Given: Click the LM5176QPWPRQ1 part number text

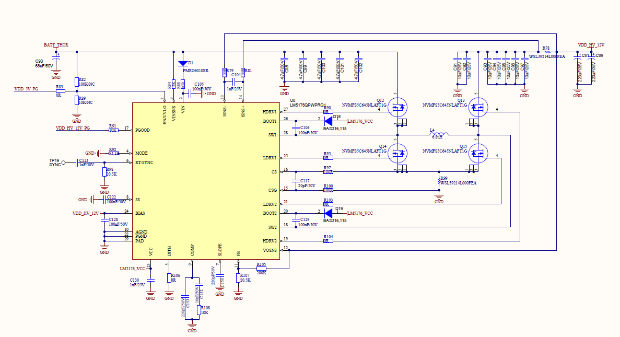Looking at the screenshot, I should [308, 105].
